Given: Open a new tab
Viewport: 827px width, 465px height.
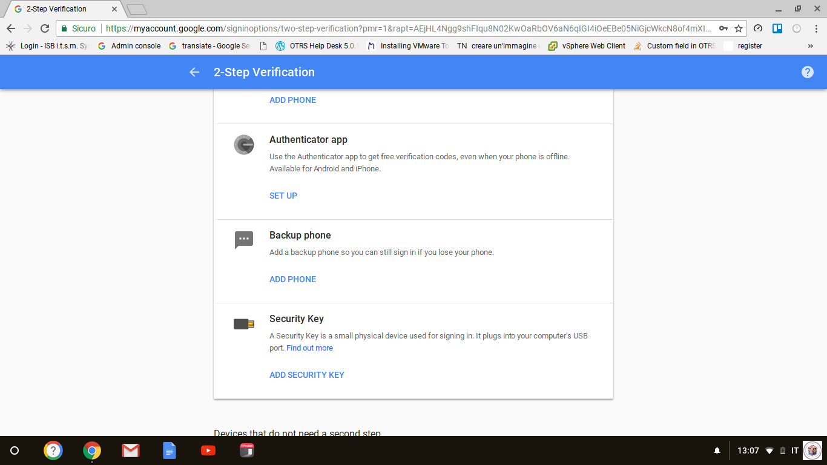Looking at the screenshot, I should click(137, 9).
